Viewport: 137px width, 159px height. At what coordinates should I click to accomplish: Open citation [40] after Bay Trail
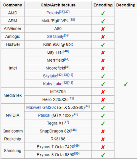coord(66,51)
